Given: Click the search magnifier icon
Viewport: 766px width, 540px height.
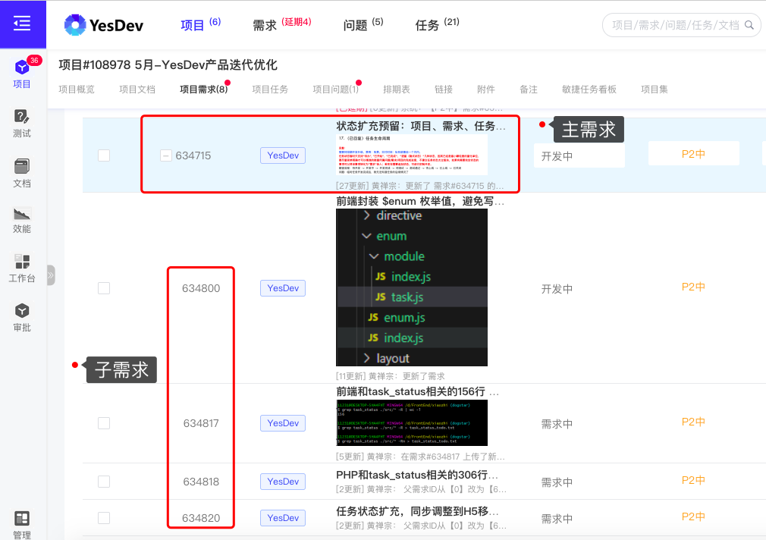Looking at the screenshot, I should coord(749,25).
